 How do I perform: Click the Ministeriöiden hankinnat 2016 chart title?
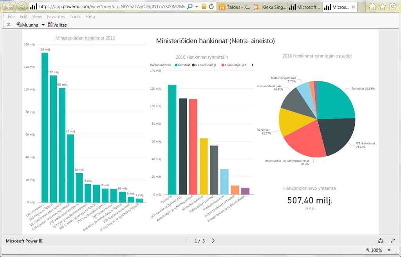pos(85,38)
